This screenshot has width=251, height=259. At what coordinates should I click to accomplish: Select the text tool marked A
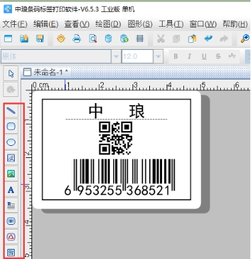pyautogui.click(x=11, y=190)
